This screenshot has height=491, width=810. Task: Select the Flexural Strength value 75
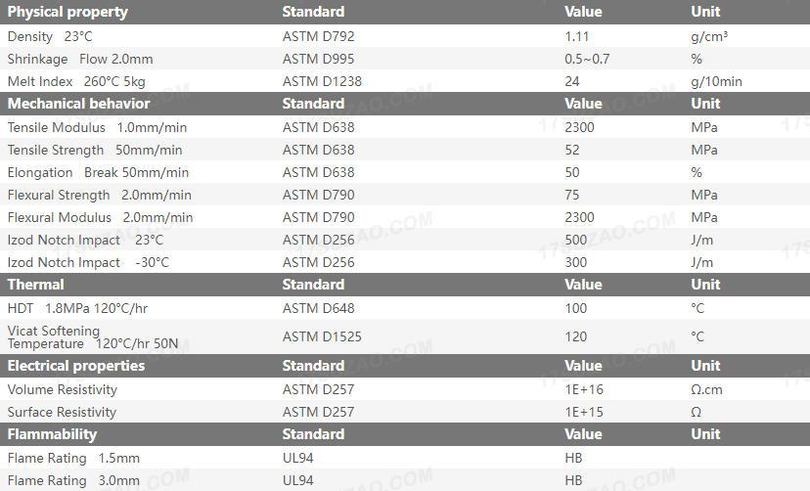pyautogui.click(x=572, y=195)
